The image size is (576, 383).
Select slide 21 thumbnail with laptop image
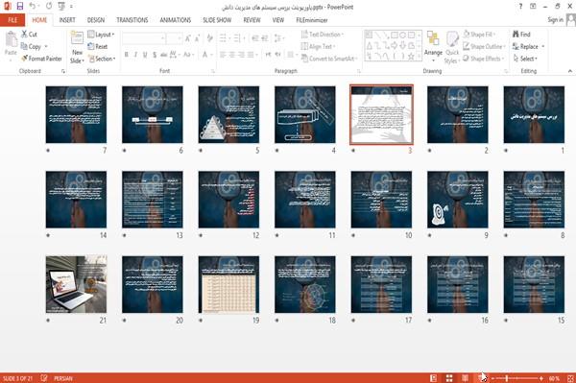click(76, 284)
